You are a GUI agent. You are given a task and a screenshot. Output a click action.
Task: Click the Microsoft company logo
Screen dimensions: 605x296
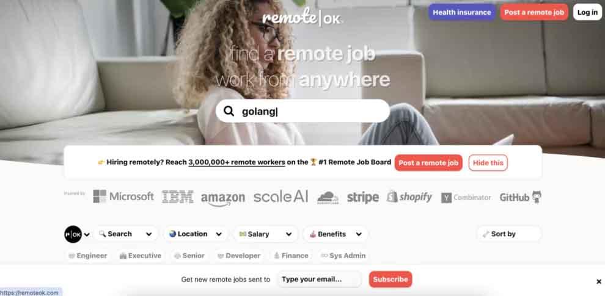pos(123,197)
